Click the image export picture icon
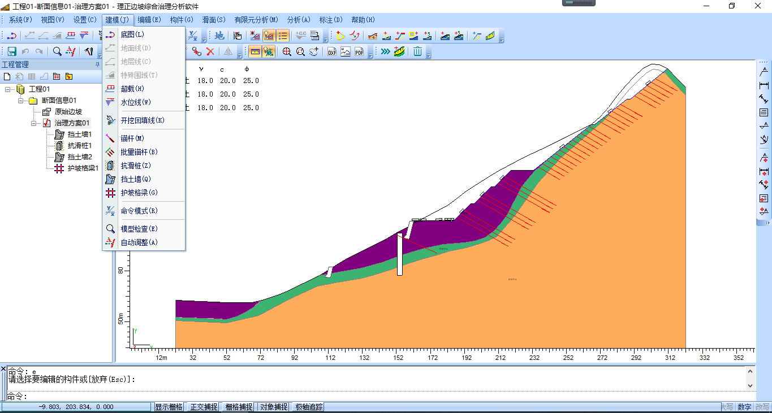 click(x=346, y=51)
